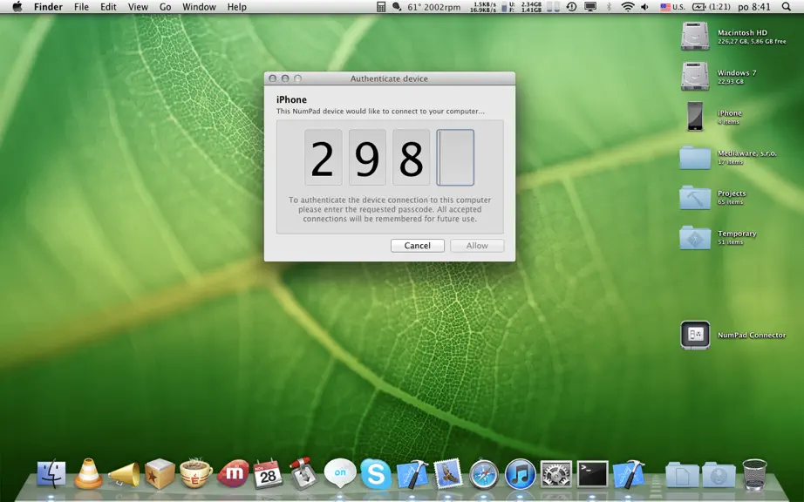Click the calculator icon in menu bar
The image size is (804, 502).
(381, 7)
